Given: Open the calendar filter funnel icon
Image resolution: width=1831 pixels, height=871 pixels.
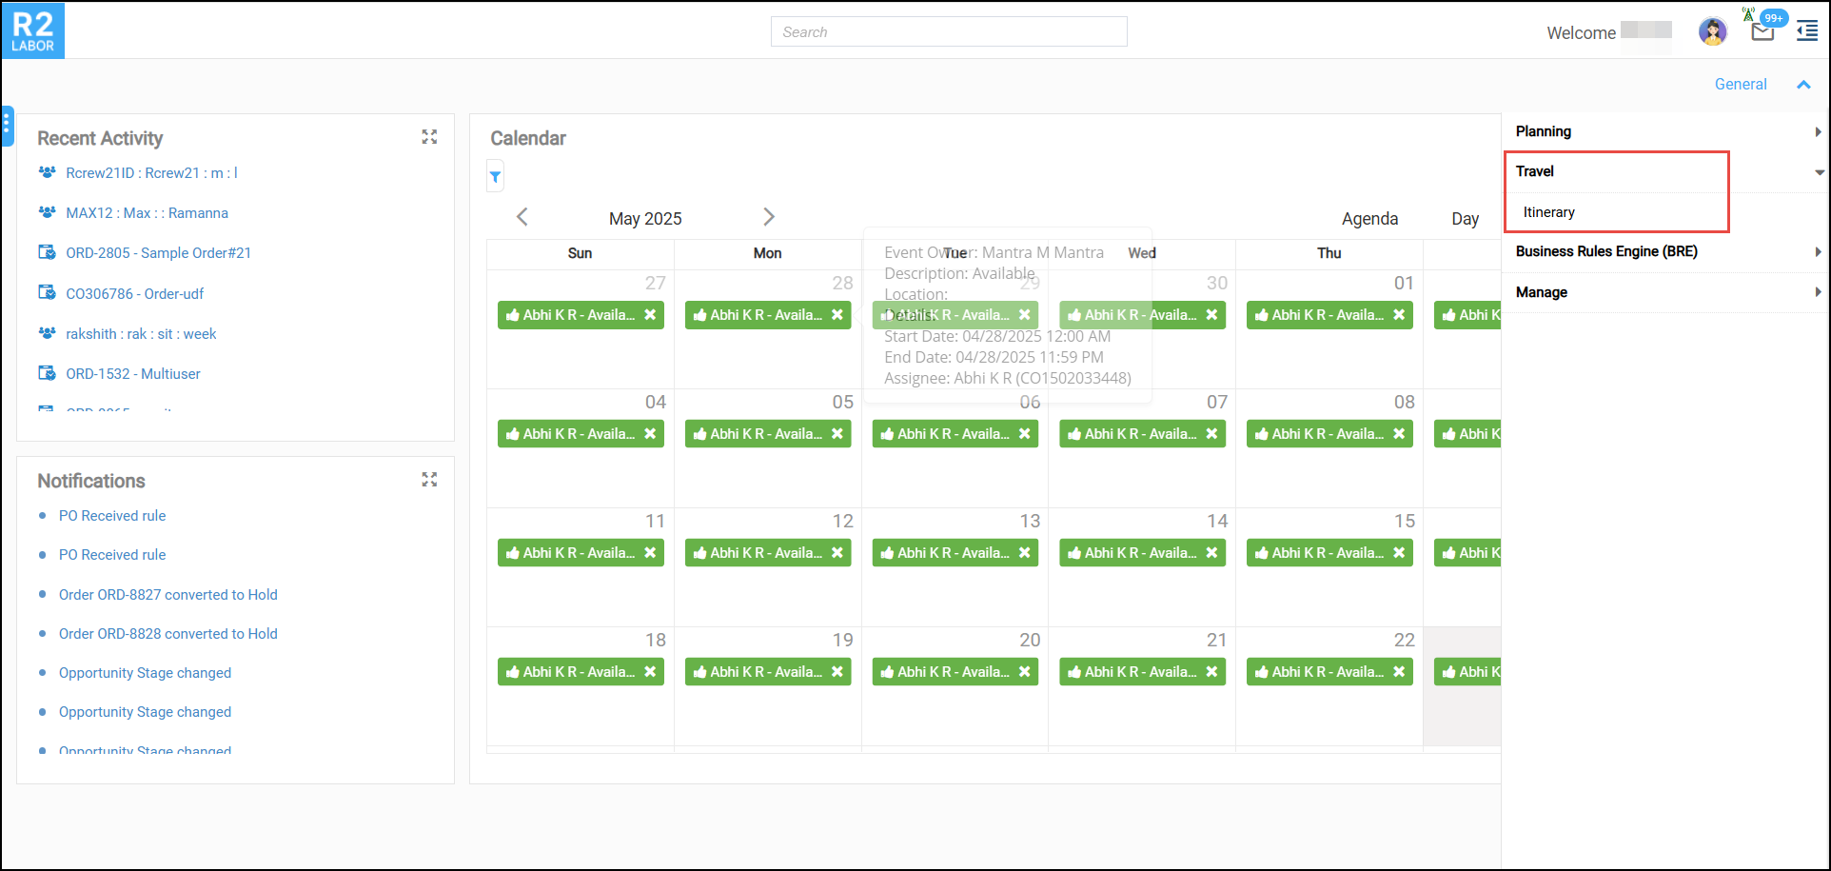Looking at the screenshot, I should [x=495, y=177].
